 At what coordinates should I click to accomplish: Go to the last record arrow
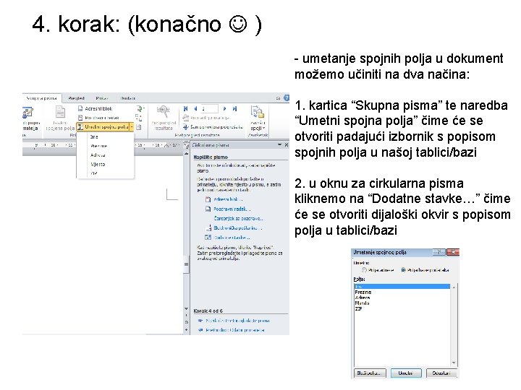[234, 108]
